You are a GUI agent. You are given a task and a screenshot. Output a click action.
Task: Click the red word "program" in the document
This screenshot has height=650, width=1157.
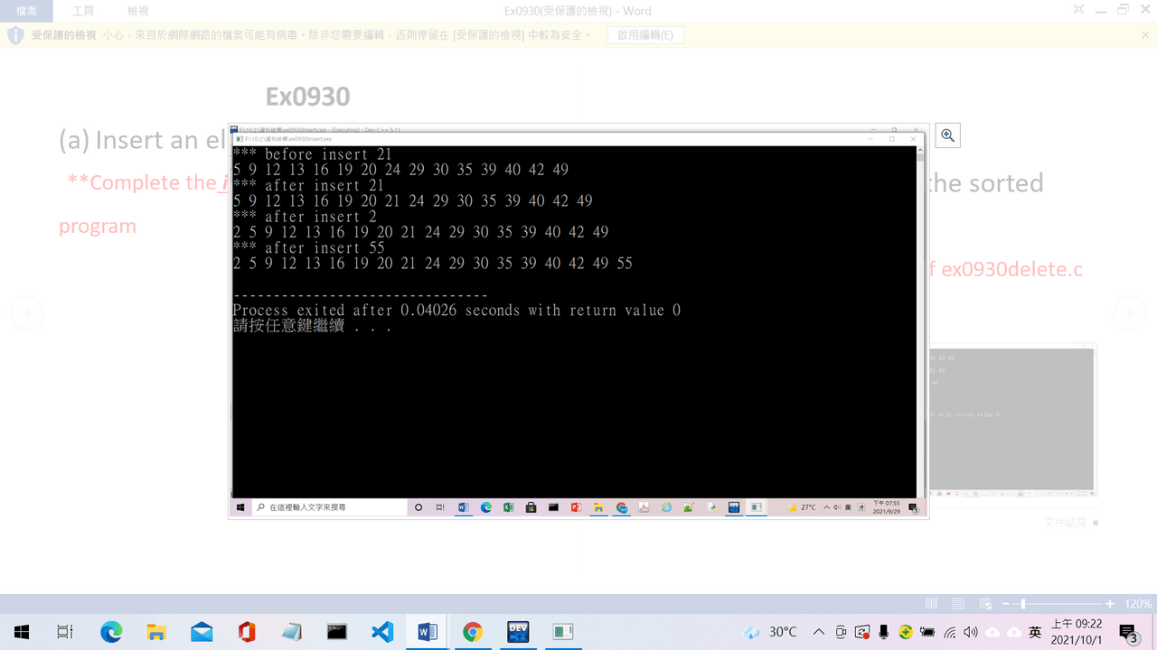tap(98, 226)
